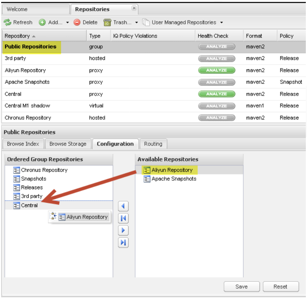Select Apache Snapshots in Available Repositories

point(189,179)
